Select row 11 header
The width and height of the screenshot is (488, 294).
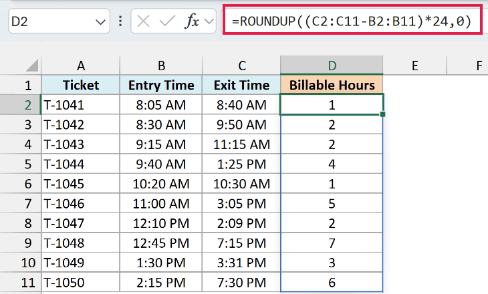coord(21,282)
